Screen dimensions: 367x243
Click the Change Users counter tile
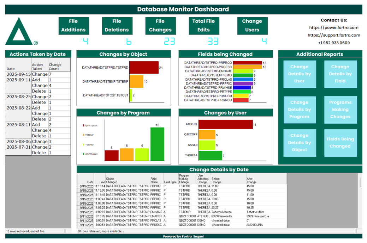[x=252, y=26]
